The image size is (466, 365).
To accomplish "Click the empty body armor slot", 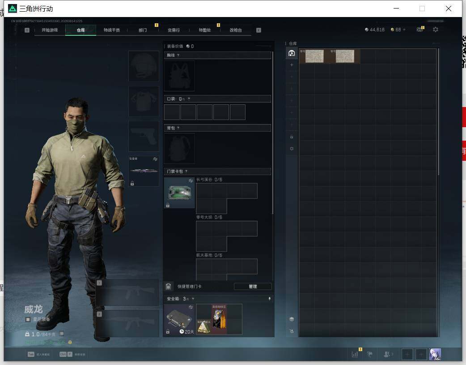I will point(144,101).
